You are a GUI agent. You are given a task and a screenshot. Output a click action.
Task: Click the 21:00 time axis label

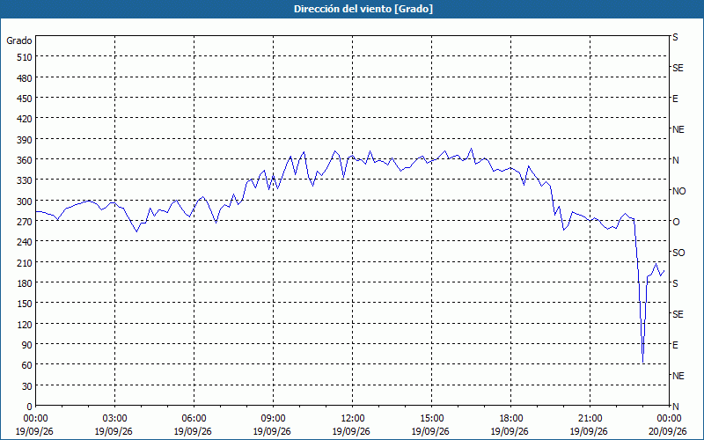tap(590, 419)
